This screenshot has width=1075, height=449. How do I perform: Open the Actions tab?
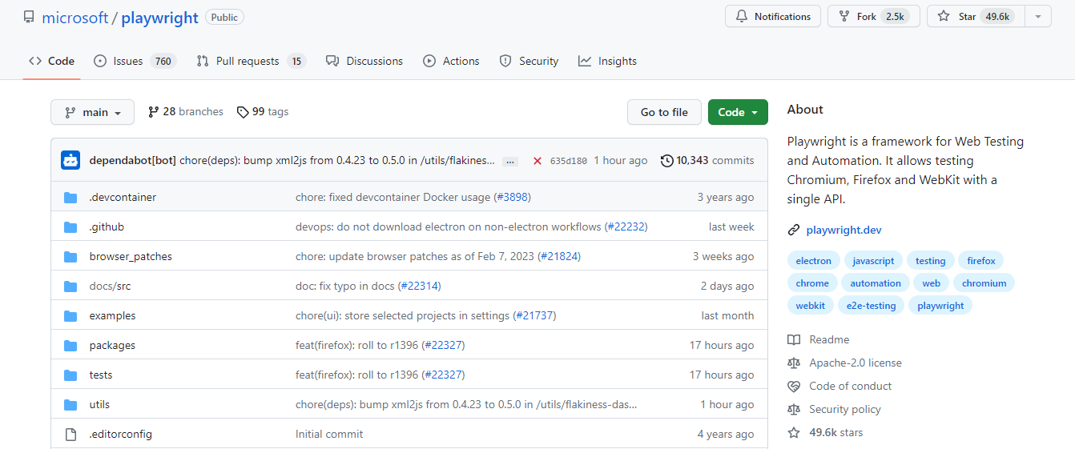[451, 61]
